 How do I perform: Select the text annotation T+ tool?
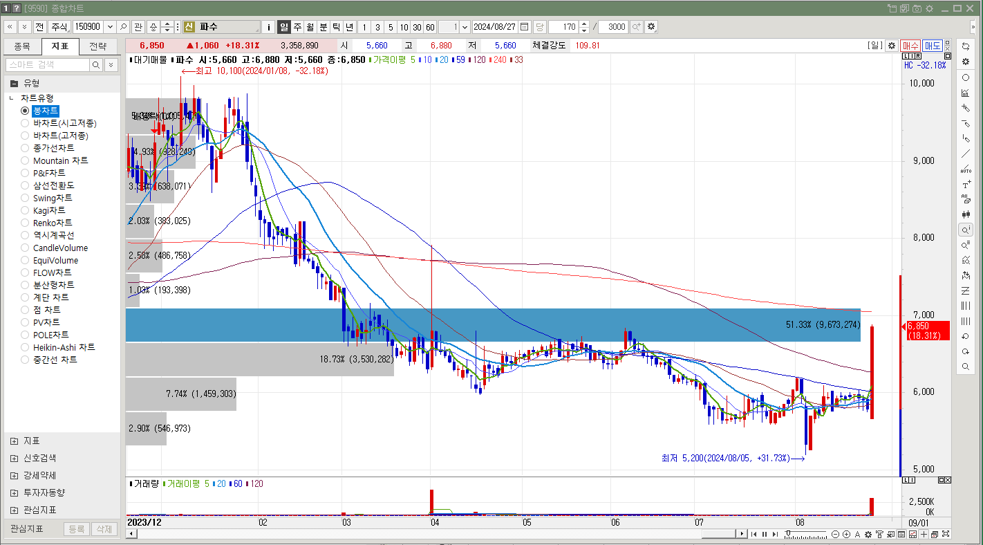[x=966, y=184]
